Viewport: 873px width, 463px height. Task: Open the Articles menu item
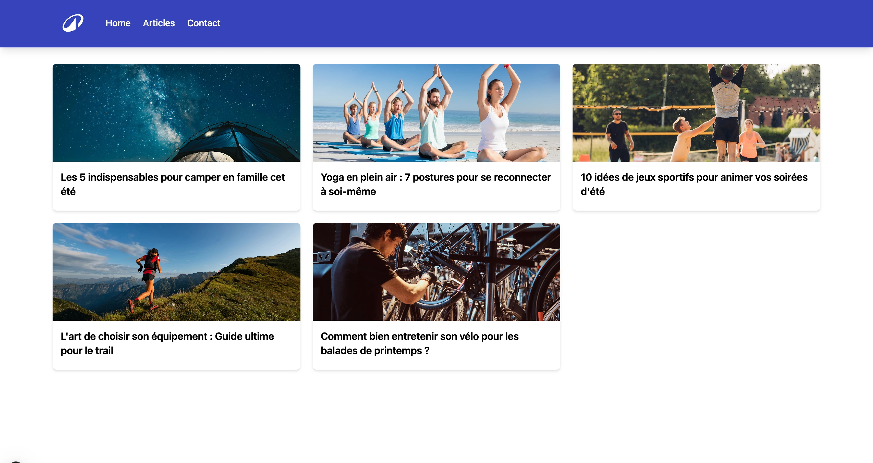(158, 23)
